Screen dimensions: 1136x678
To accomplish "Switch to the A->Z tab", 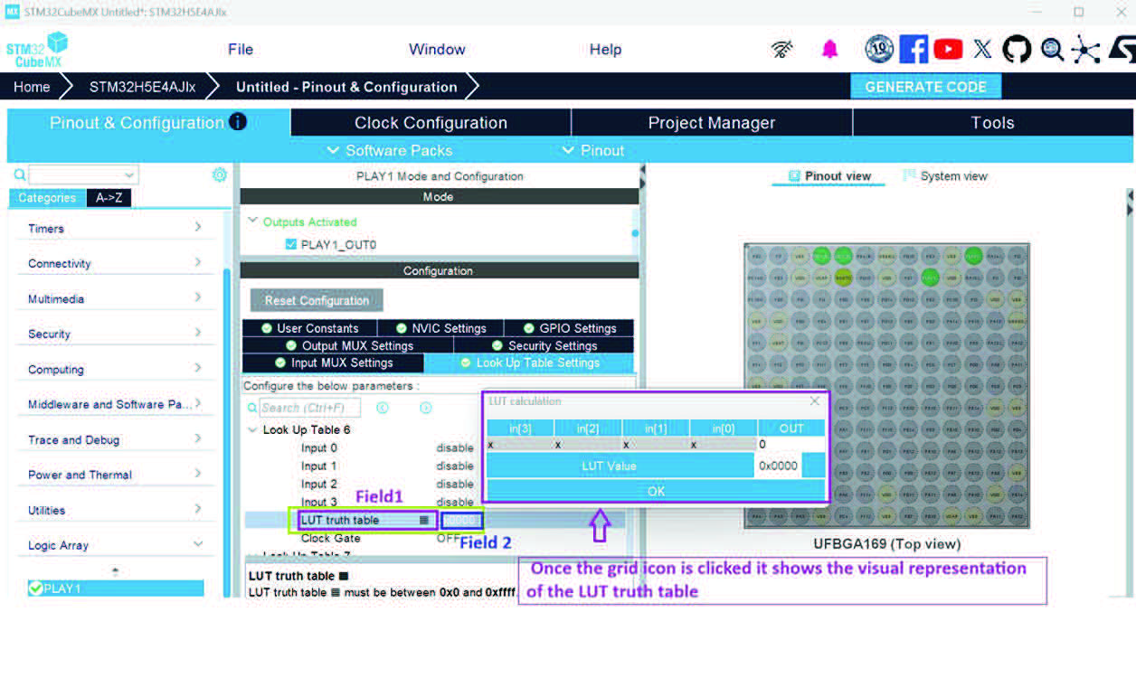I will click(x=109, y=198).
